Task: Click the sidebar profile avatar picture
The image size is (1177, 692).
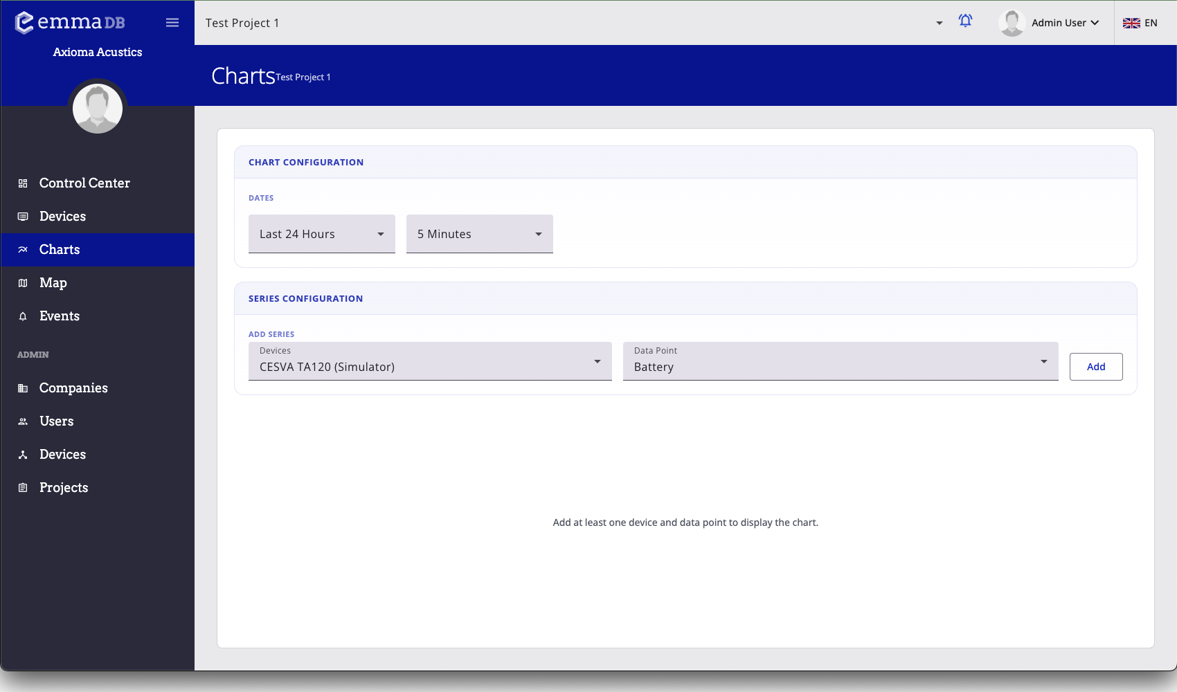Action: point(98,109)
